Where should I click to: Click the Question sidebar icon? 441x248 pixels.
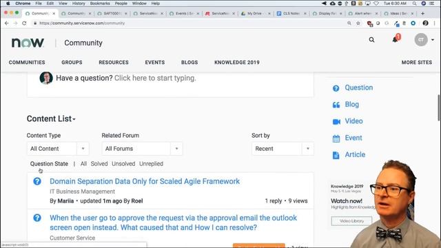tap(336, 88)
